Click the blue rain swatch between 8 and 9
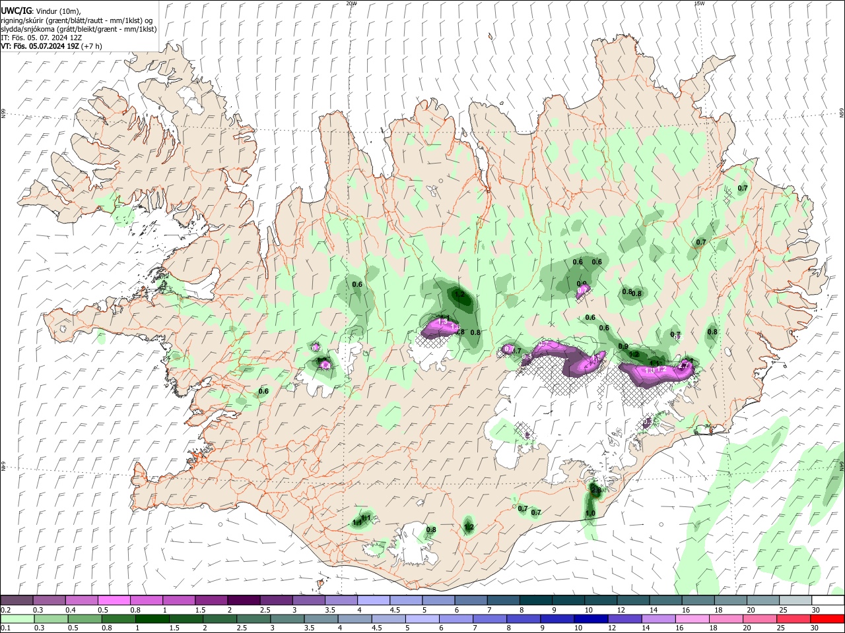This screenshot has width=845, height=633. [523, 618]
